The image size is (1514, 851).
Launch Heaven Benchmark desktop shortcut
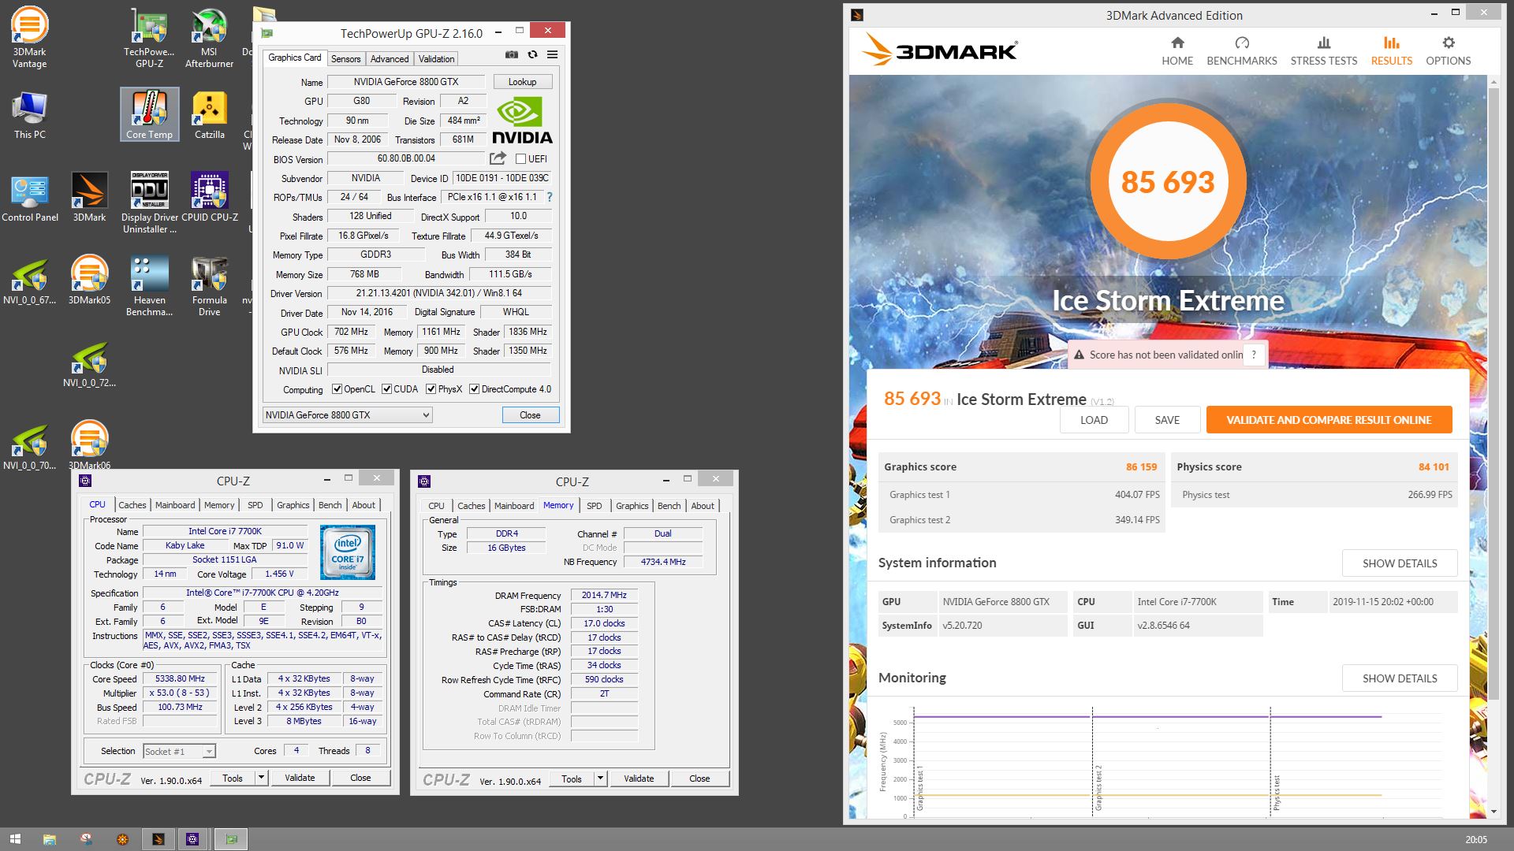click(149, 285)
